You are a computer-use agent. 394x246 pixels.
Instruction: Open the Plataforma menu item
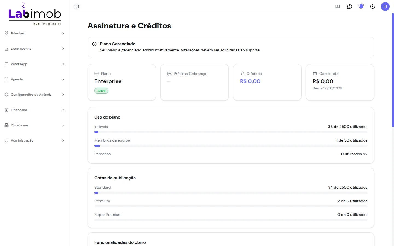click(35, 125)
